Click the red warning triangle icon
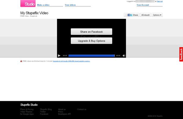 [x=21, y=61]
